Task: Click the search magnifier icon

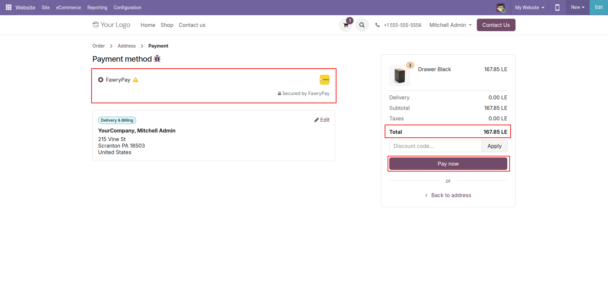Action: (362, 25)
